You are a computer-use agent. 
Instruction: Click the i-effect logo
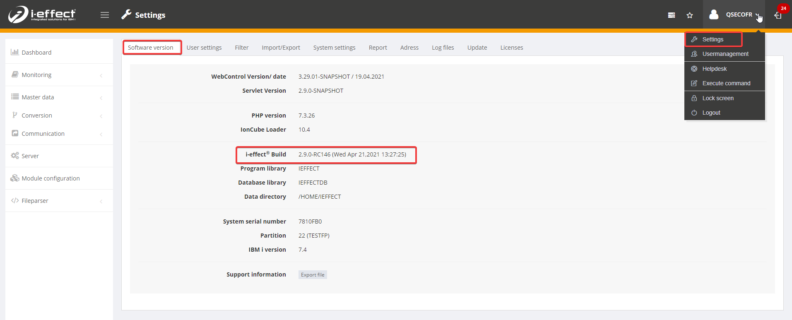[42, 14]
